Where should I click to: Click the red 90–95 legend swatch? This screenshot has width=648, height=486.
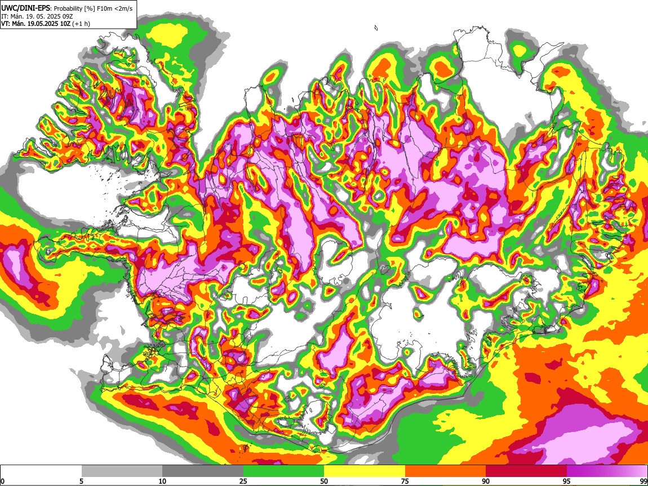[526, 471]
